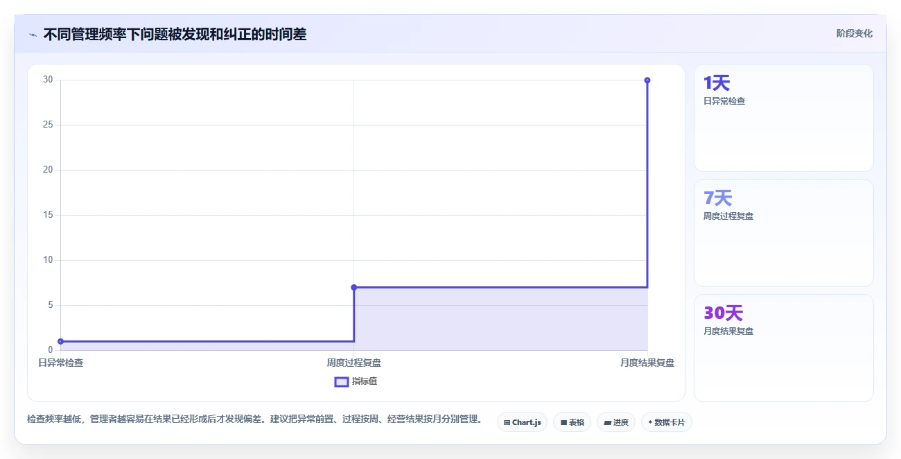Click the 7天 value text
This screenshot has height=459, width=901.
click(718, 198)
